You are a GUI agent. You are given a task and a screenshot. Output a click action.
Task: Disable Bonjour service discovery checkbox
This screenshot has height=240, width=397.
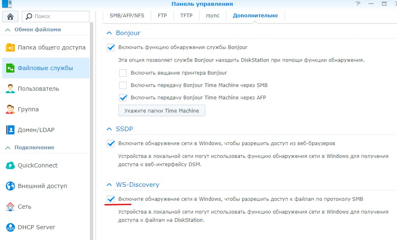pos(110,47)
